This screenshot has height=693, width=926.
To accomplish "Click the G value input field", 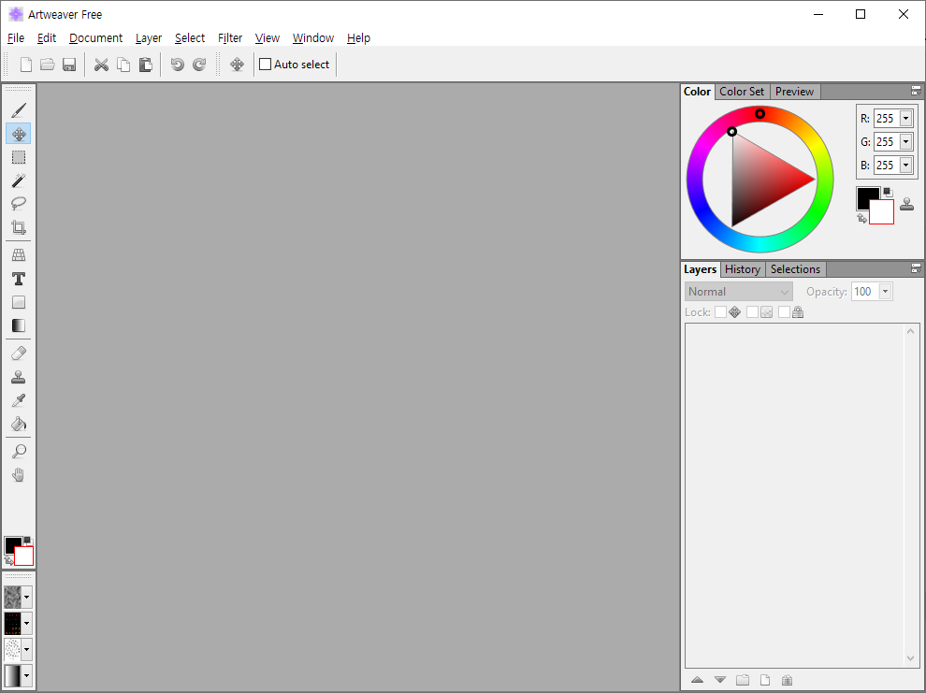I will pos(886,142).
